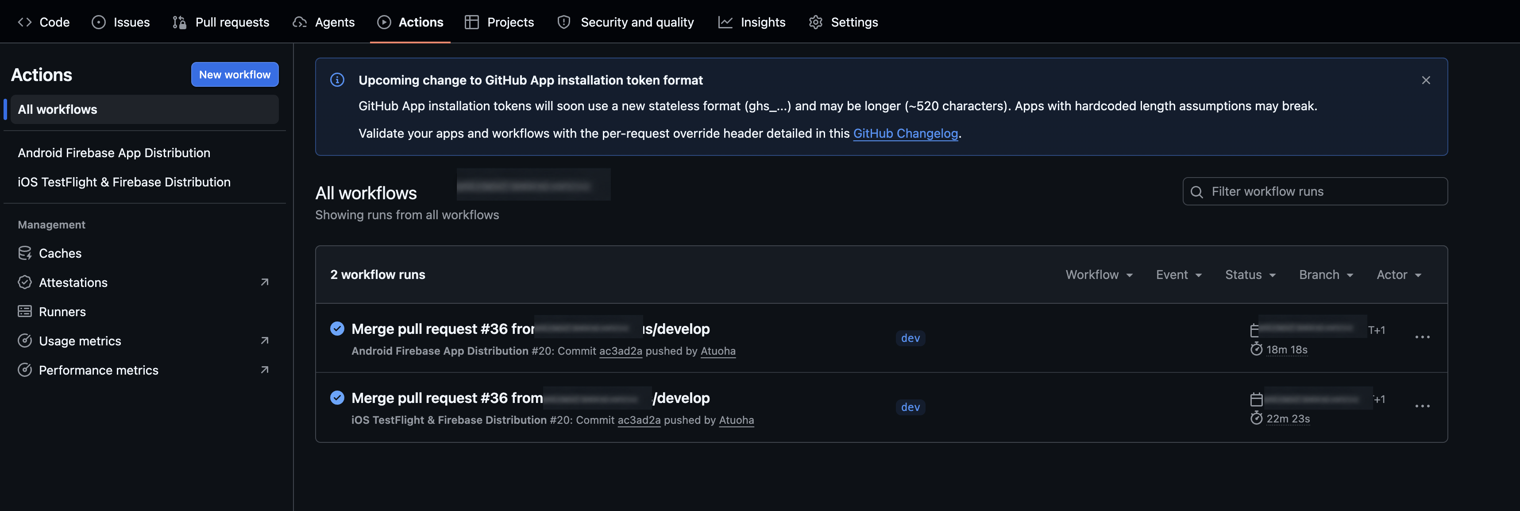1520x511 pixels.
Task: Click the 22m 23s stopwatch icon
Action: [1256, 418]
